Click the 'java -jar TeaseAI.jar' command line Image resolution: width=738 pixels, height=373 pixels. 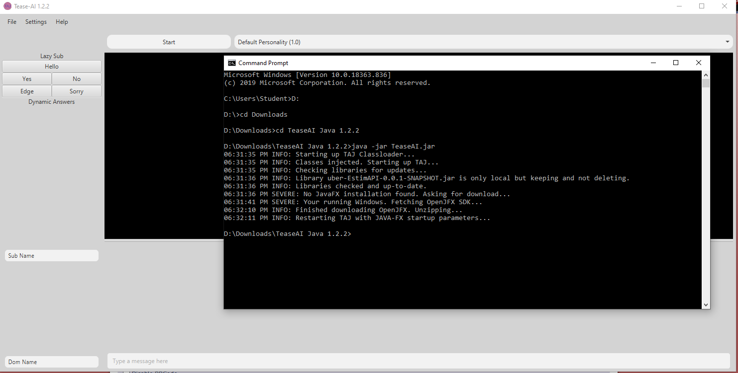[329, 147]
